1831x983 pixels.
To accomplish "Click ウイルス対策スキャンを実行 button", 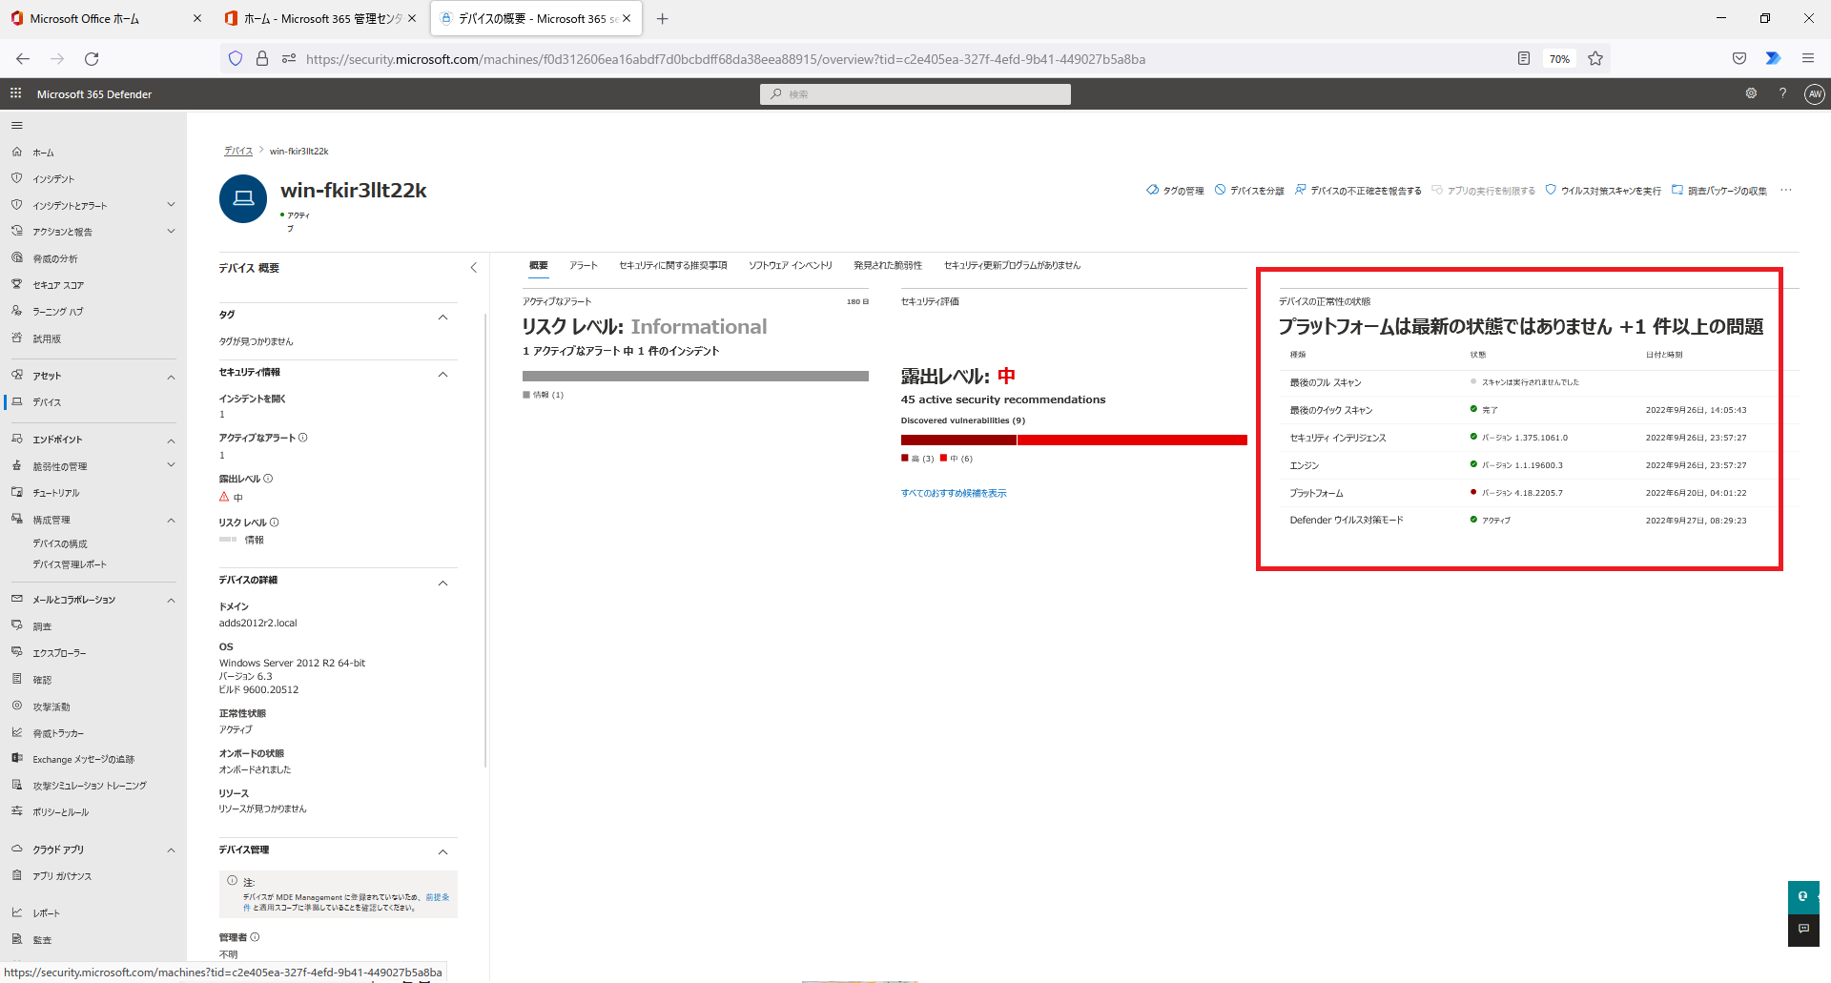I will point(1603,191).
